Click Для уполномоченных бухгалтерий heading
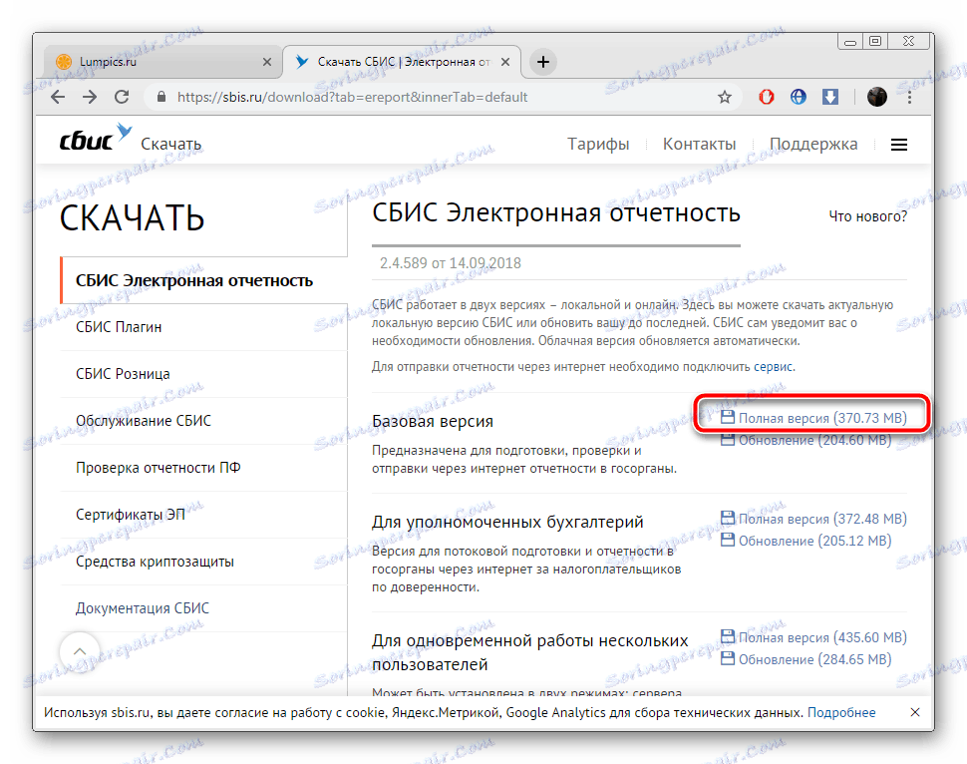This screenshot has width=967, height=764. tap(507, 522)
